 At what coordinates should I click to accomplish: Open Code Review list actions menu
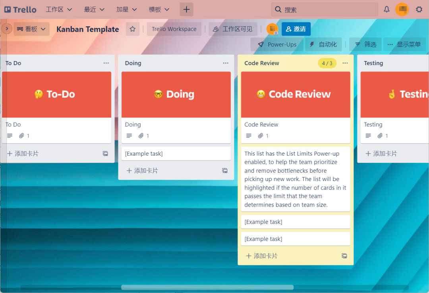point(345,63)
